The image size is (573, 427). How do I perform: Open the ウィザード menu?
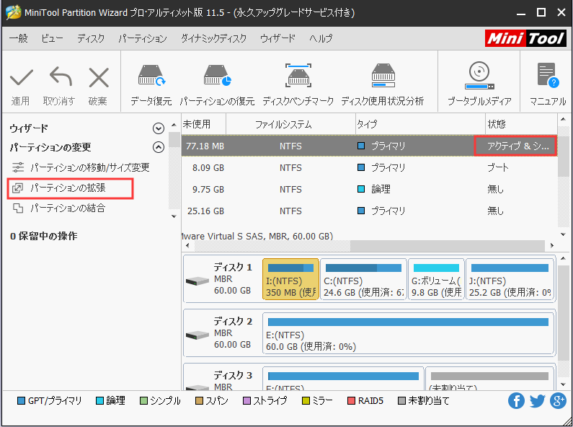pos(277,38)
